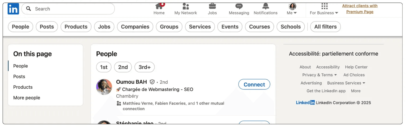Viewport: 406px width, 128px height.
Task: Open the LinkedIn logo home icon
Action: click(x=13, y=9)
